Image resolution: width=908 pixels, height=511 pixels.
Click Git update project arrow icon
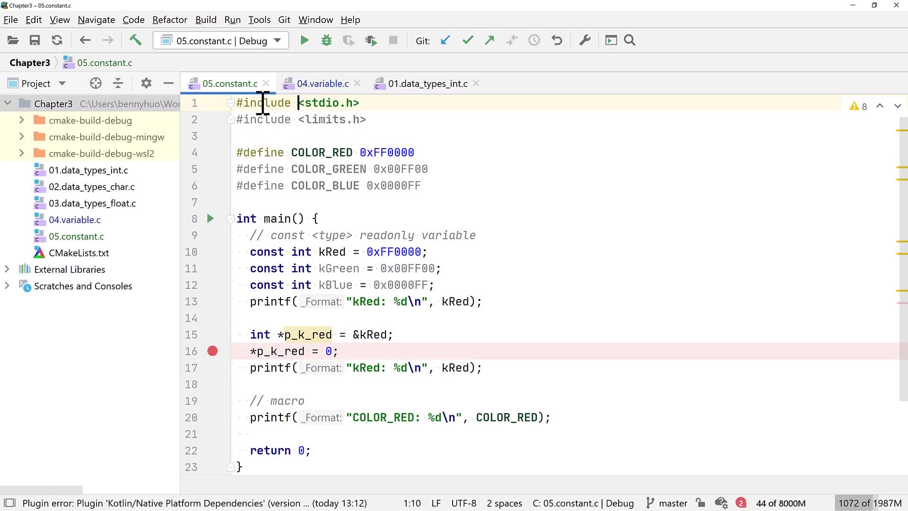[x=445, y=41]
